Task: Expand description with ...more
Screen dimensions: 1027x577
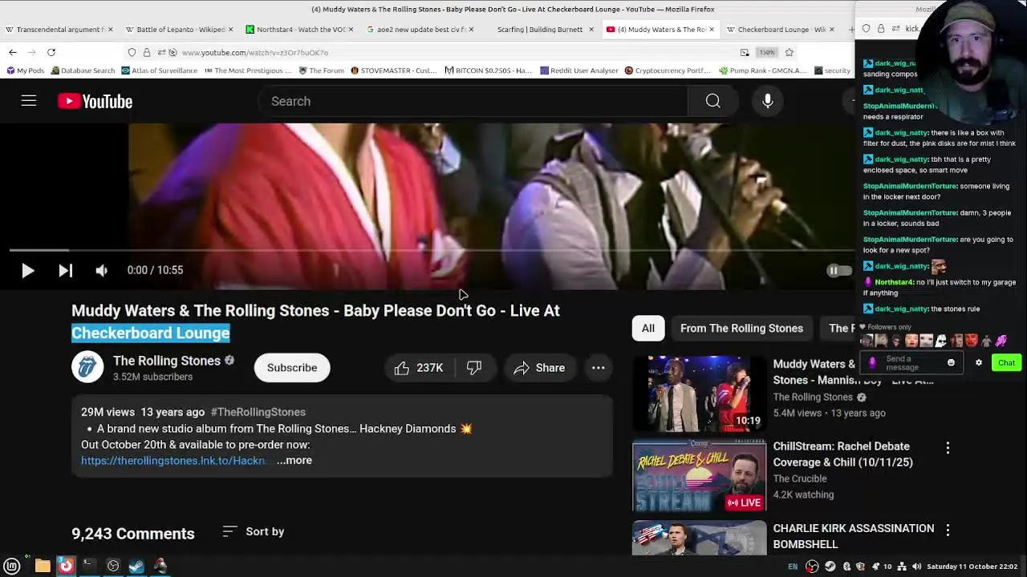Action: 294,460
